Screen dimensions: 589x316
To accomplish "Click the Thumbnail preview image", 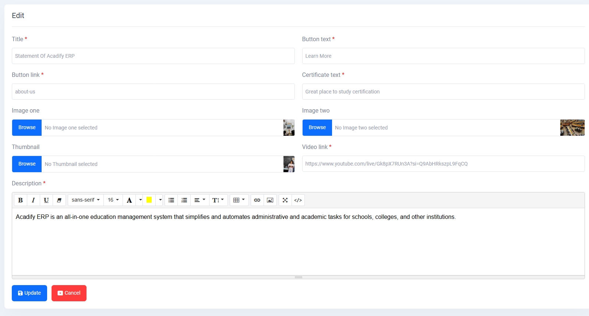I will pos(289,164).
